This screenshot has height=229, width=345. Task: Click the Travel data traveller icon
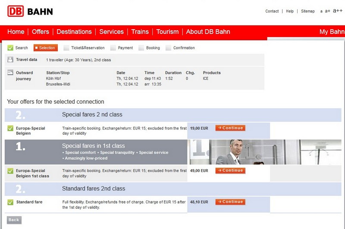click(x=10, y=59)
